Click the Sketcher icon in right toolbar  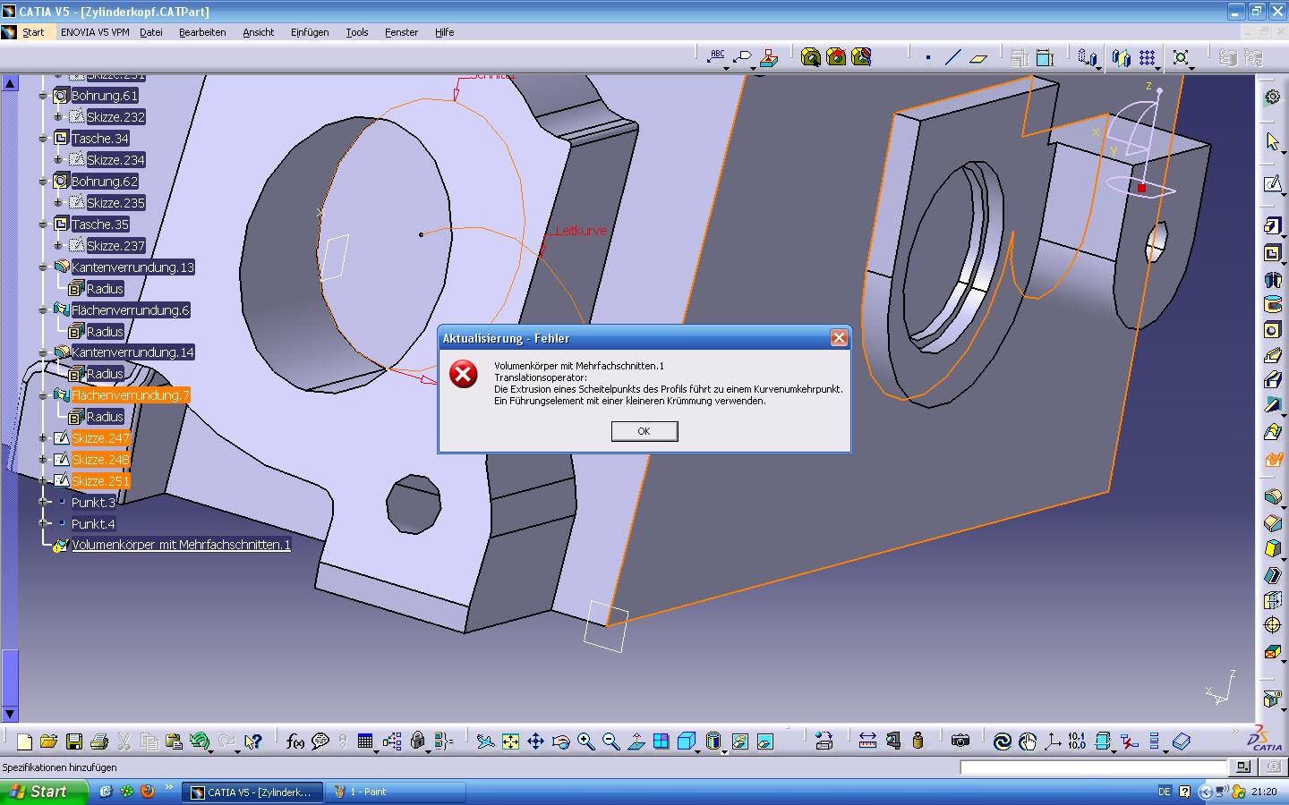coord(1272,183)
